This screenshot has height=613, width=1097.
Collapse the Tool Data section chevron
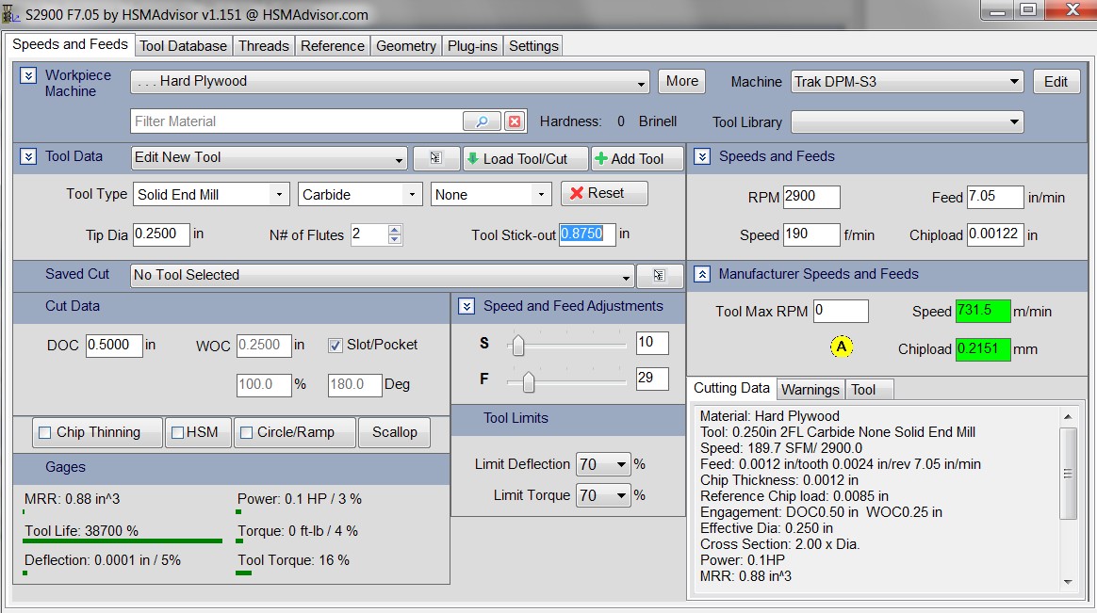click(x=28, y=156)
